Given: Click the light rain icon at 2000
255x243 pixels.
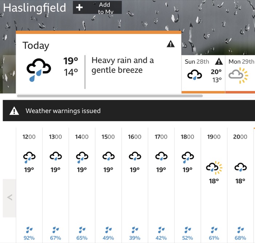Looking at the screenshot, I should (x=240, y=167).
